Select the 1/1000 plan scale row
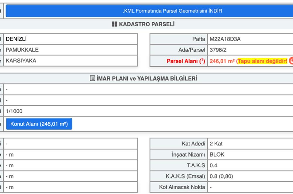The image size is (293, 194). point(14,111)
